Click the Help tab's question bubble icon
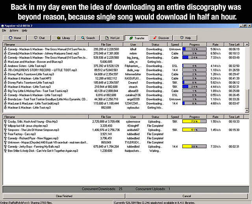The height and width of the screenshot is (204, 252). 182,38
